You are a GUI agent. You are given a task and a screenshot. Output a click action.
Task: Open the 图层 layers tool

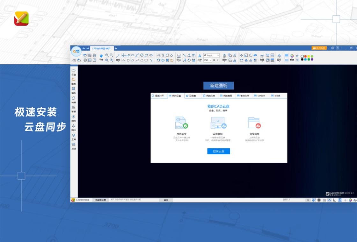[279, 58]
